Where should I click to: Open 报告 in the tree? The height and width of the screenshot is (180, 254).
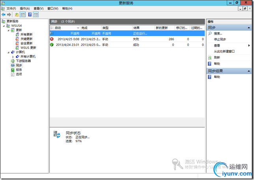click(x=19, y=70)
